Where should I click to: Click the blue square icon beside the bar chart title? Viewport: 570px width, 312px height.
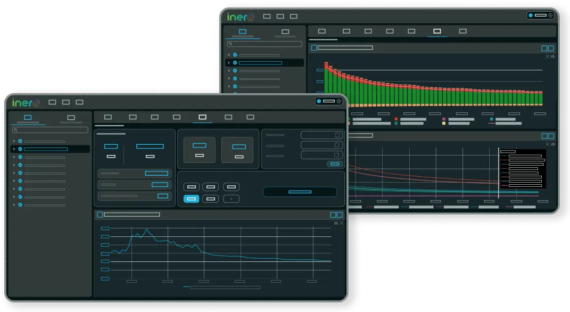click(314, 48)
